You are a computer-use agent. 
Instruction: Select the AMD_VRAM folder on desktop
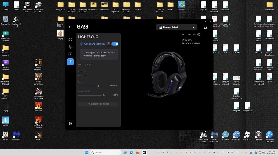(x=60, y=6)
